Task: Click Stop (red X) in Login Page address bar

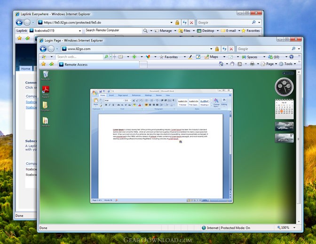Action: click(x=231, y=49)
